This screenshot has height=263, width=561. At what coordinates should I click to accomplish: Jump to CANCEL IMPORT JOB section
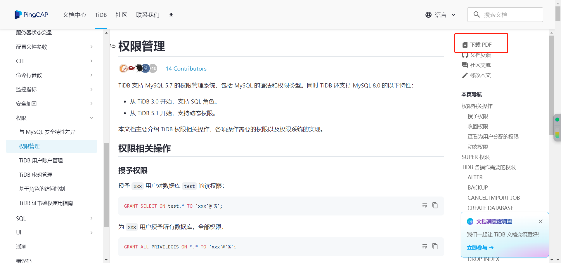coord(494,198)
